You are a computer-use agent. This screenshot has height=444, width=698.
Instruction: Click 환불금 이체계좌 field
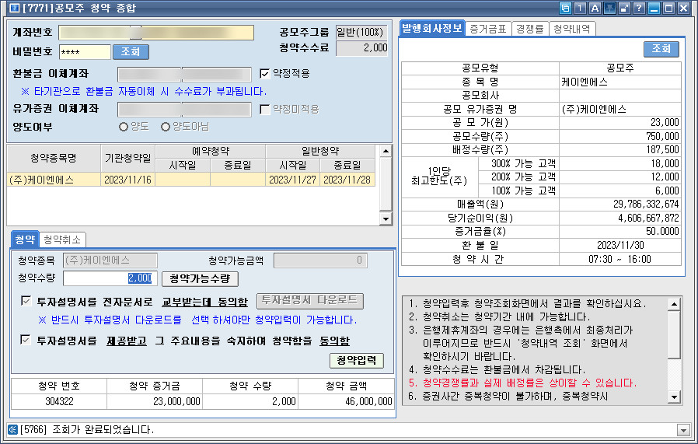(185, 74)
